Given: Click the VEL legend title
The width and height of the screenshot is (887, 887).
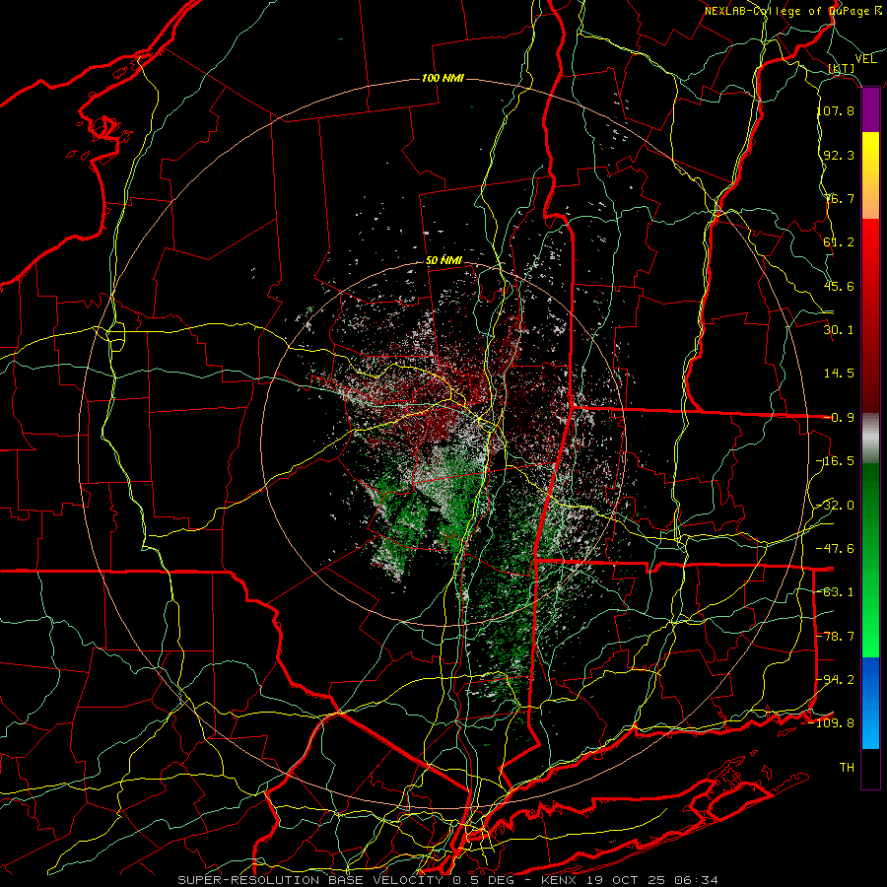Looking at the screenshot, I should pos(866,59).
